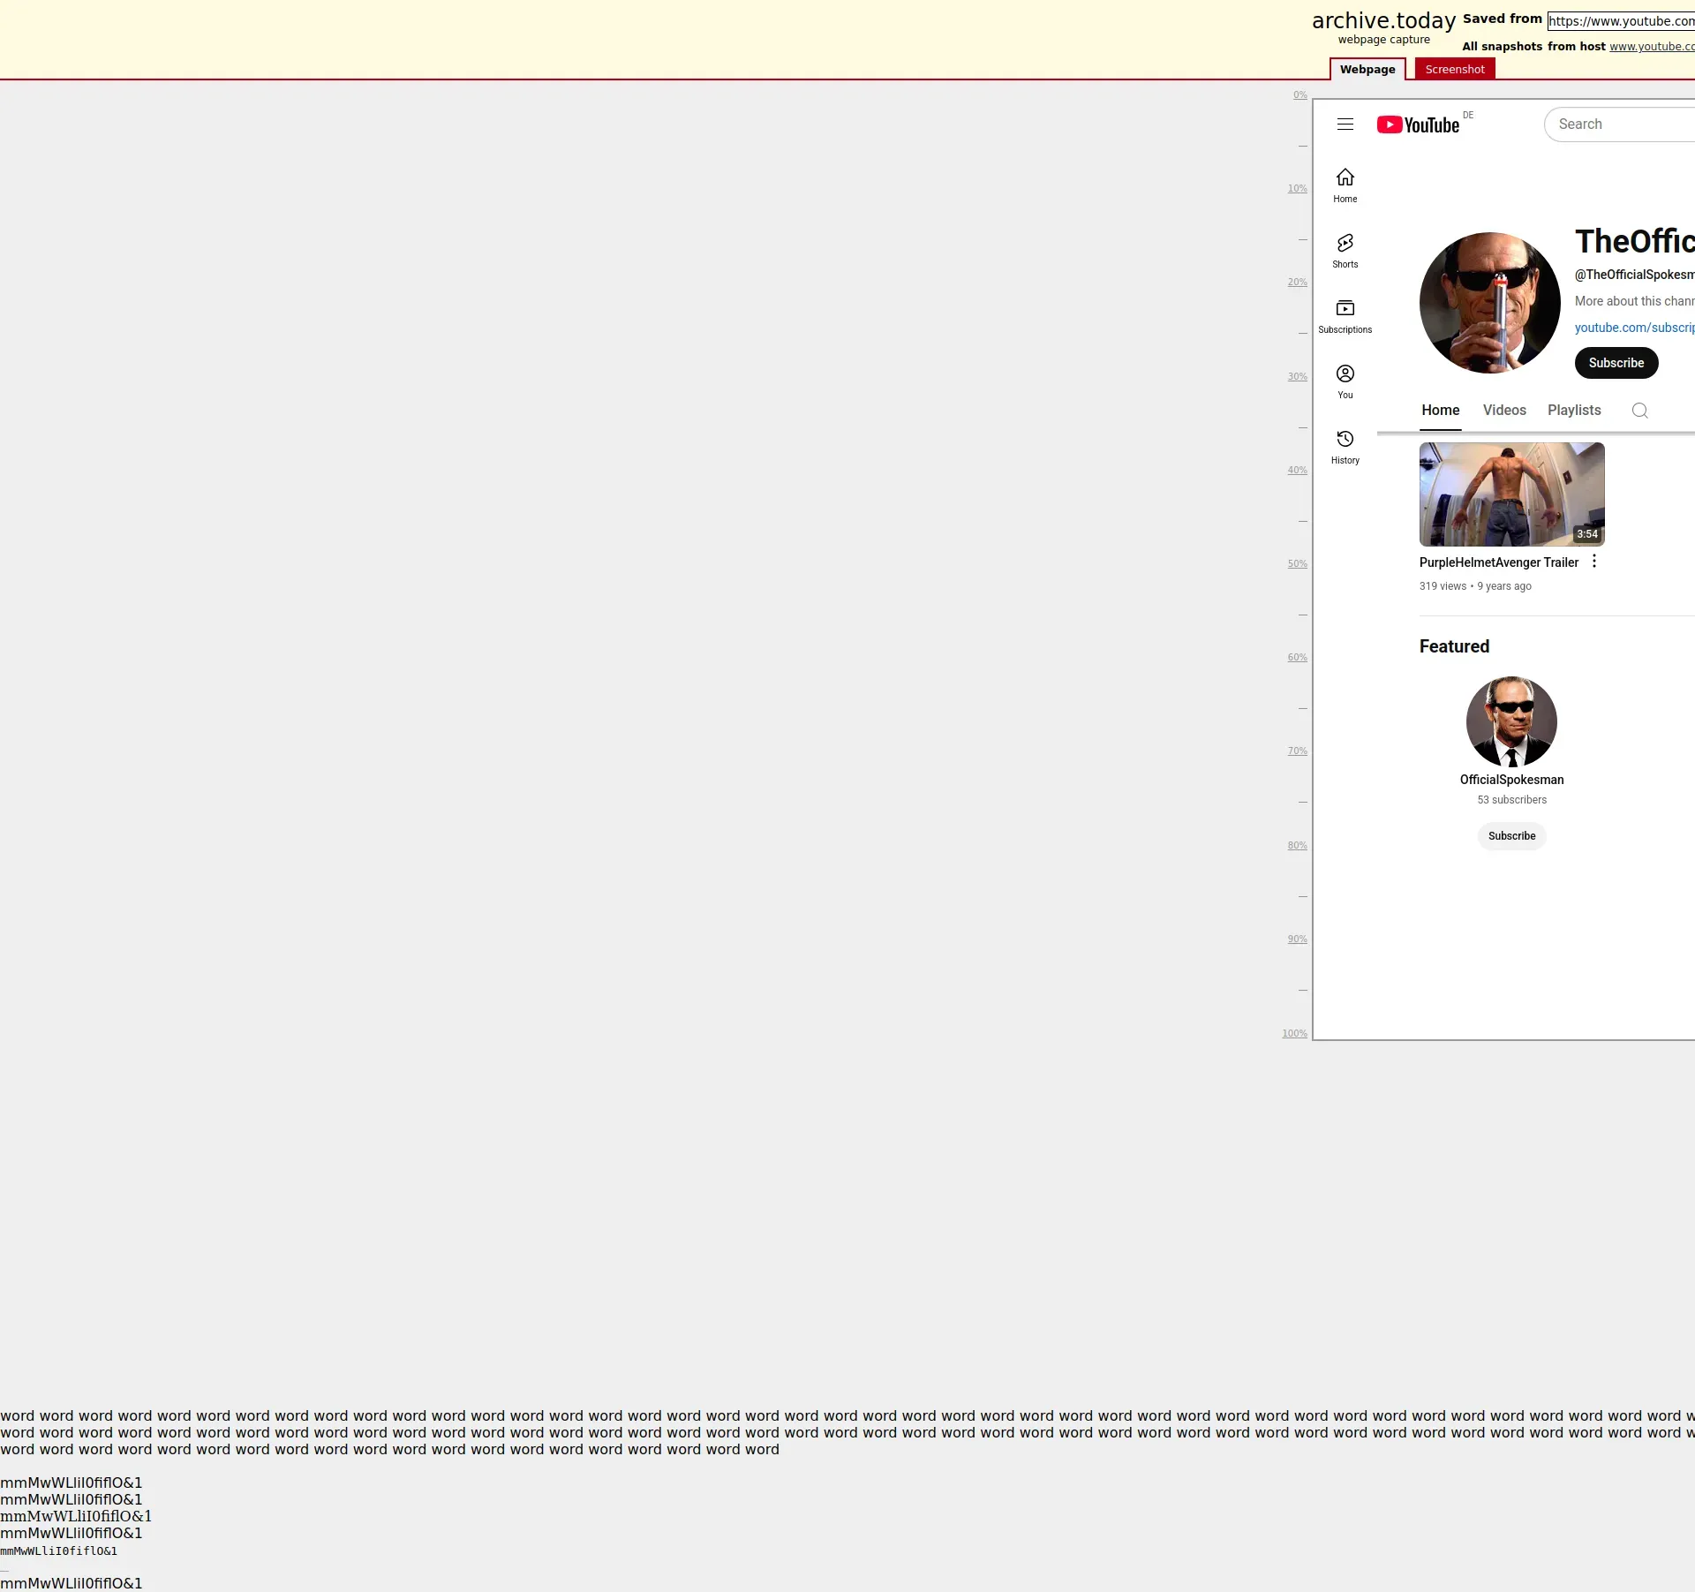Jump to the 50% page marker
Screen dimensions: 1695x1592
1296,564
